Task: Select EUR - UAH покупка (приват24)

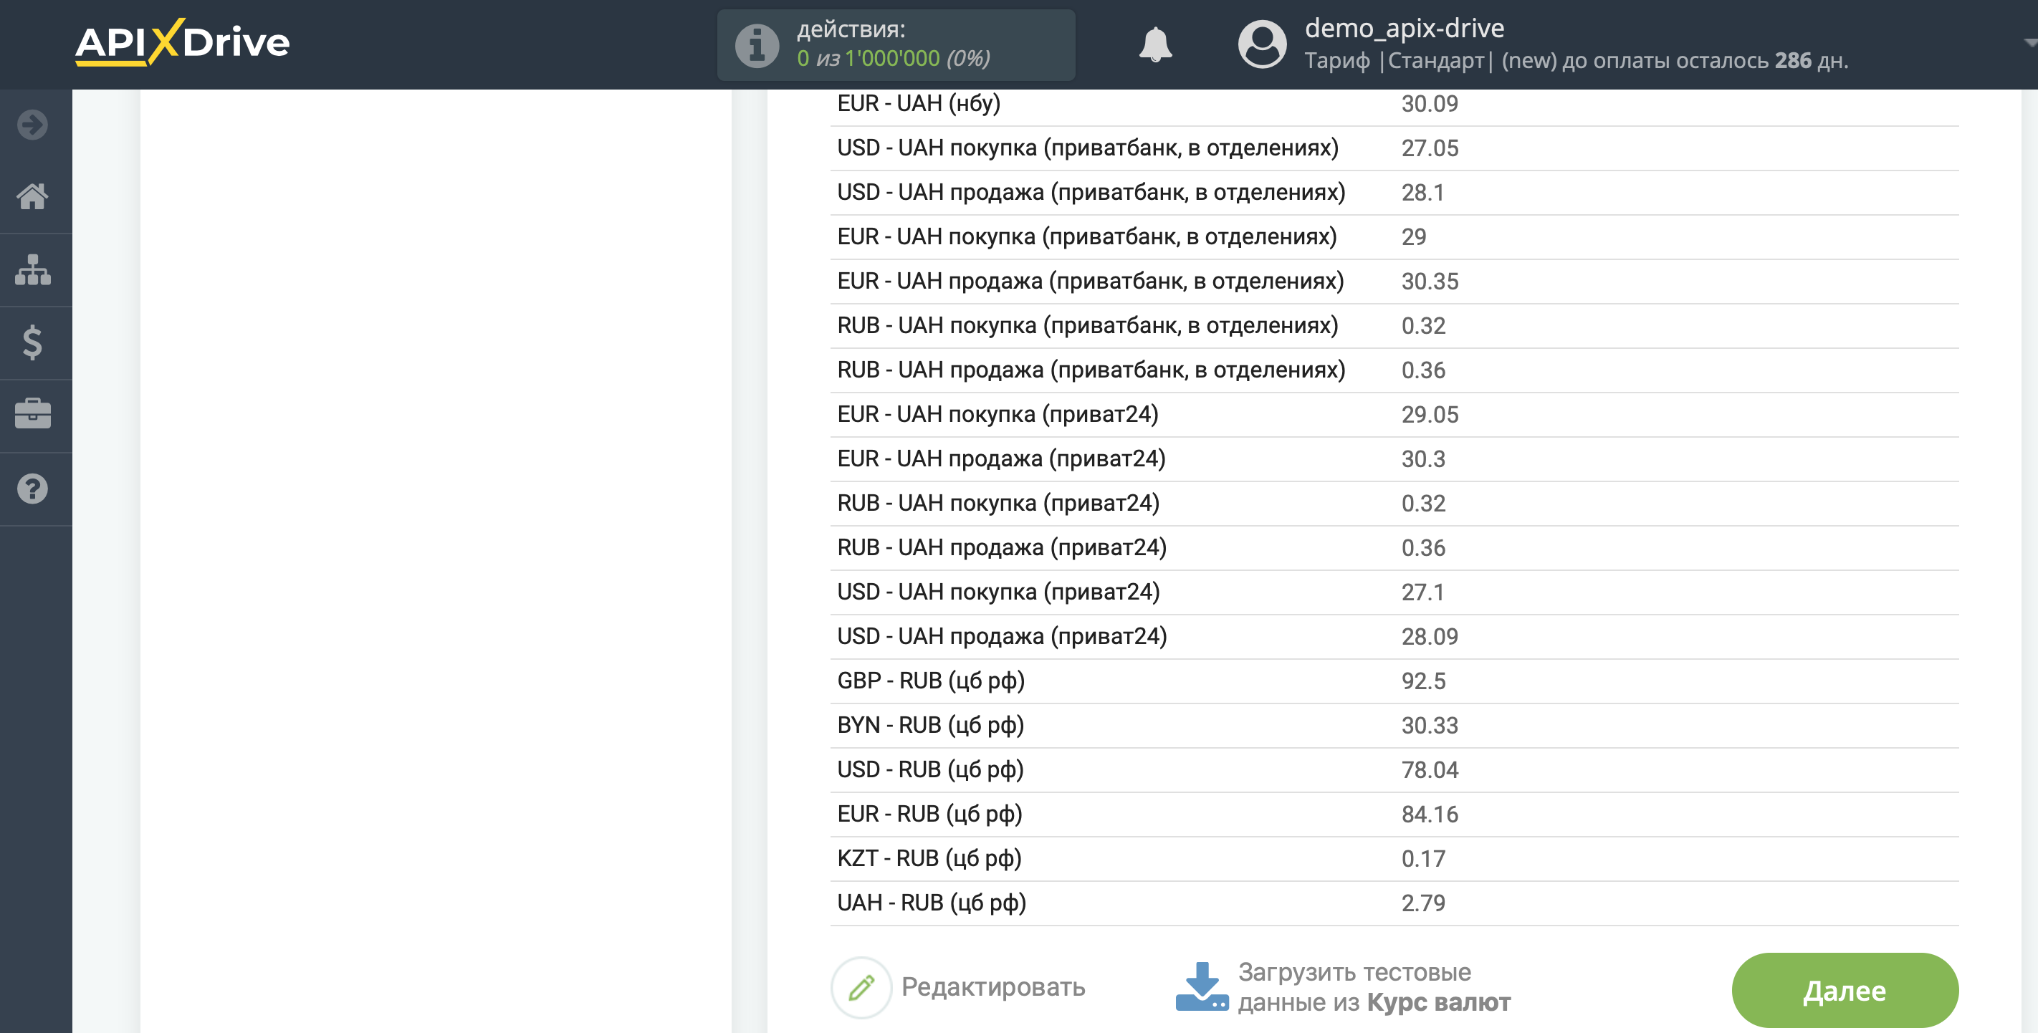Action: 1394,415
